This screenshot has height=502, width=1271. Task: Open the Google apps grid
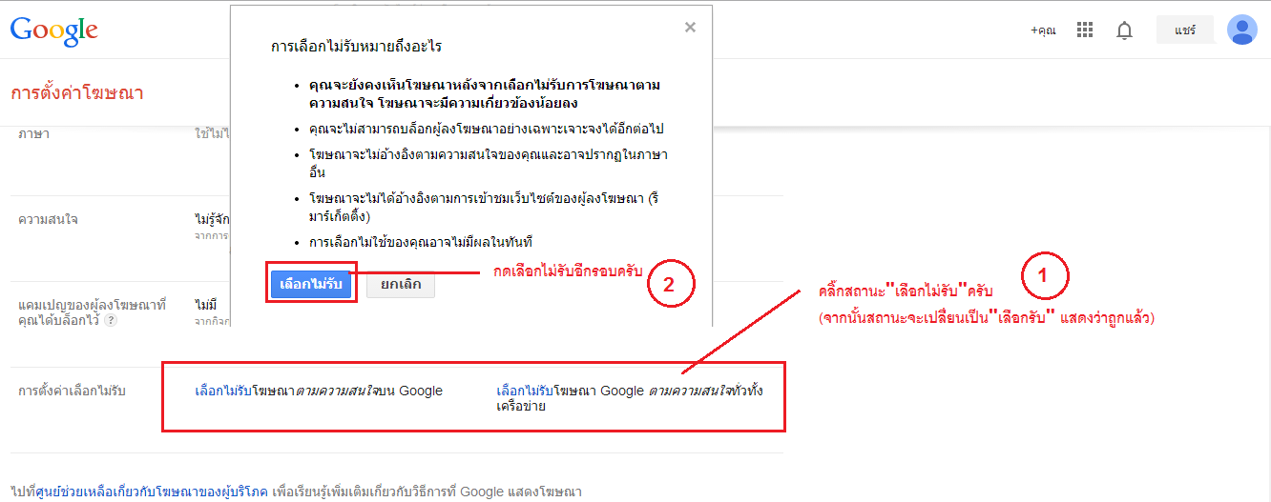tap(1085, 30)
